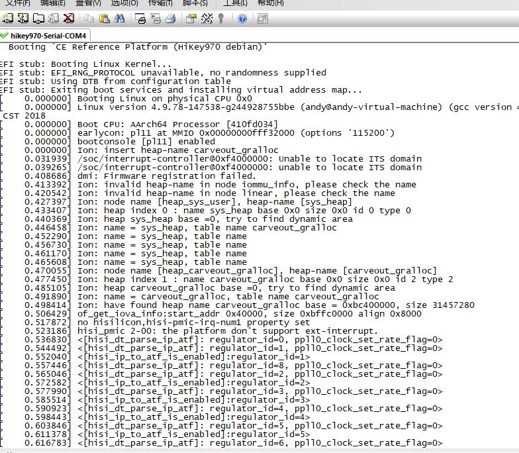Open the 传输(T) menu

coord(160,3)
